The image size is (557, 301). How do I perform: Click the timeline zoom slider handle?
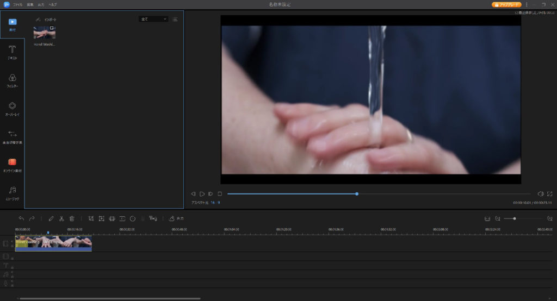(515, 218)
